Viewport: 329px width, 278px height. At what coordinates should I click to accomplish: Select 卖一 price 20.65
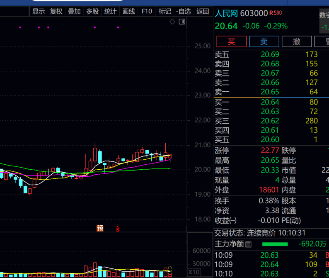270,92
